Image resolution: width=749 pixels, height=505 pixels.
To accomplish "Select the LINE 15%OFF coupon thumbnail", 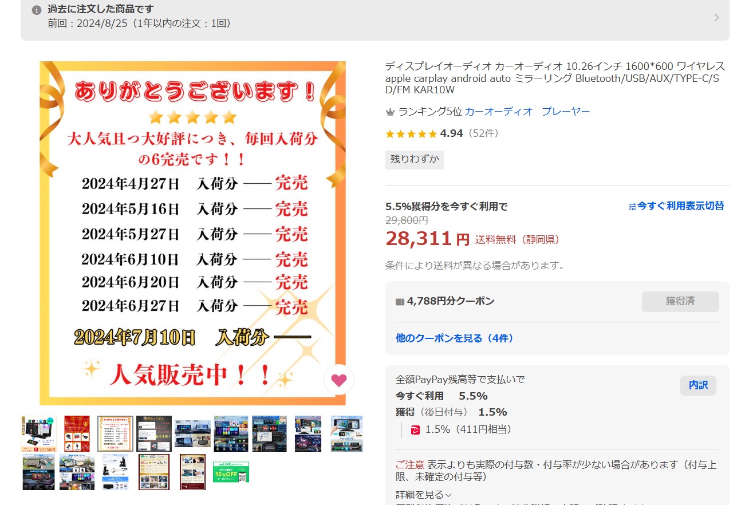I will pyautogui.click(x=231, y=472).
